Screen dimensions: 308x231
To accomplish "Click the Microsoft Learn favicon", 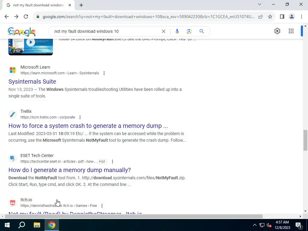I will 13,70.
